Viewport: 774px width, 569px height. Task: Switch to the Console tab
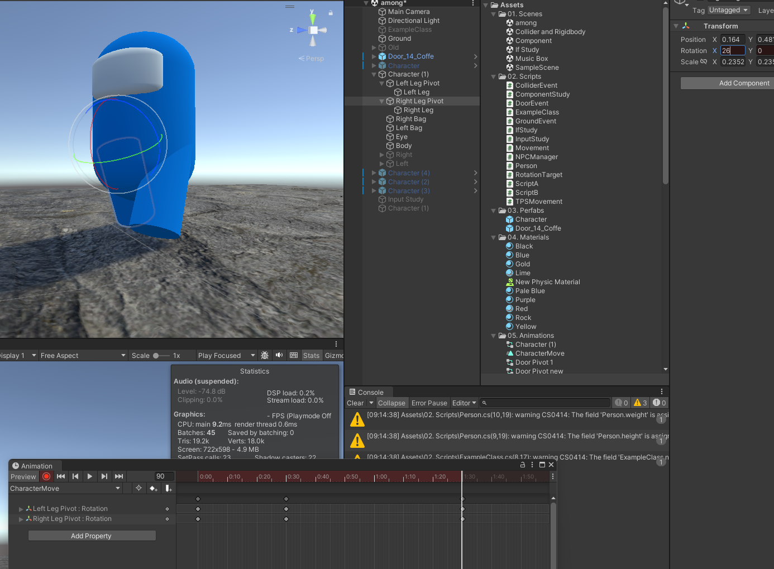(x=369, y=392)
